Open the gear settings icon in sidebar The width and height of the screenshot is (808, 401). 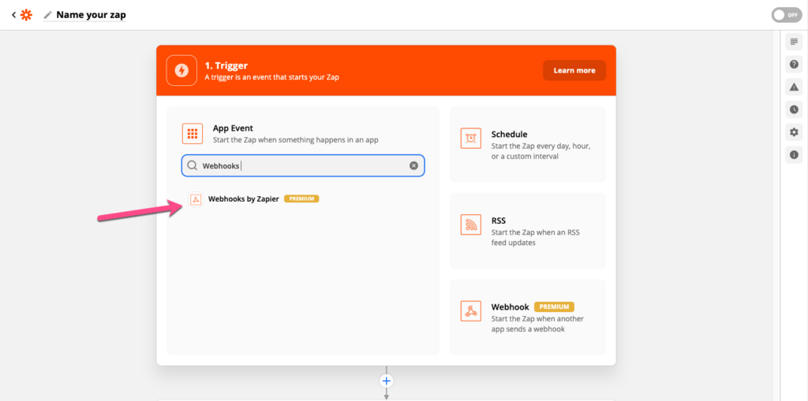pyautogui.click(x=794, y=132)
